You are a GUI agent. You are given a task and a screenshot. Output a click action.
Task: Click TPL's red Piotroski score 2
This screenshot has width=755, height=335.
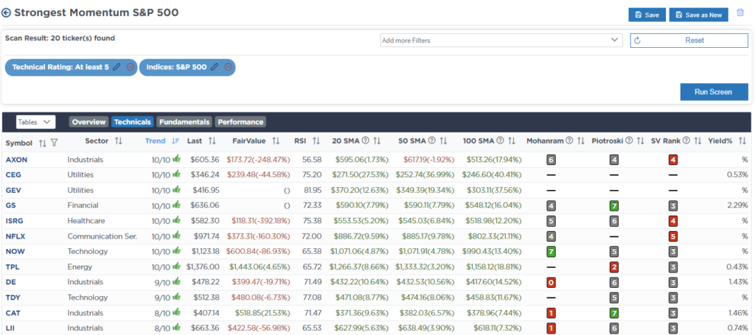(614, 267)
